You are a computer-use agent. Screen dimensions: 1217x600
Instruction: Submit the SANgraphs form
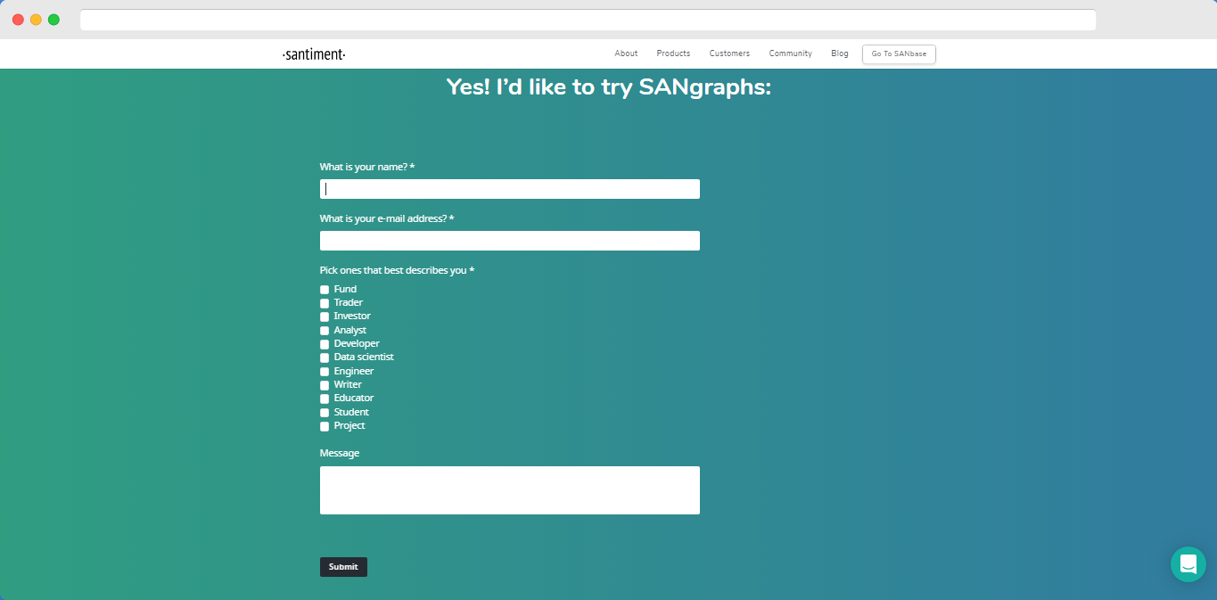tap(343, 567)
